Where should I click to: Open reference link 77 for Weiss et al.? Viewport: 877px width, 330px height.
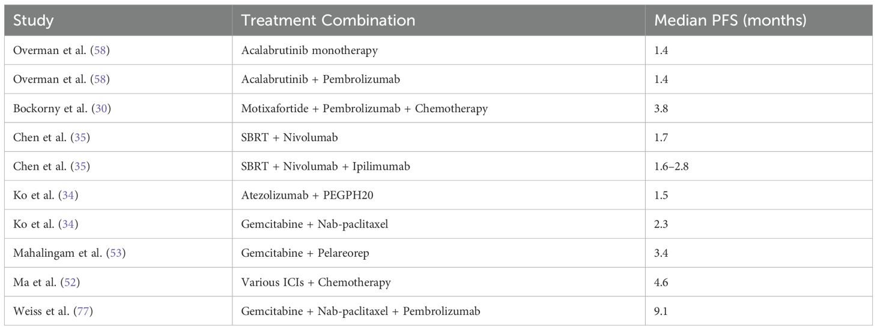click(82, 311)
